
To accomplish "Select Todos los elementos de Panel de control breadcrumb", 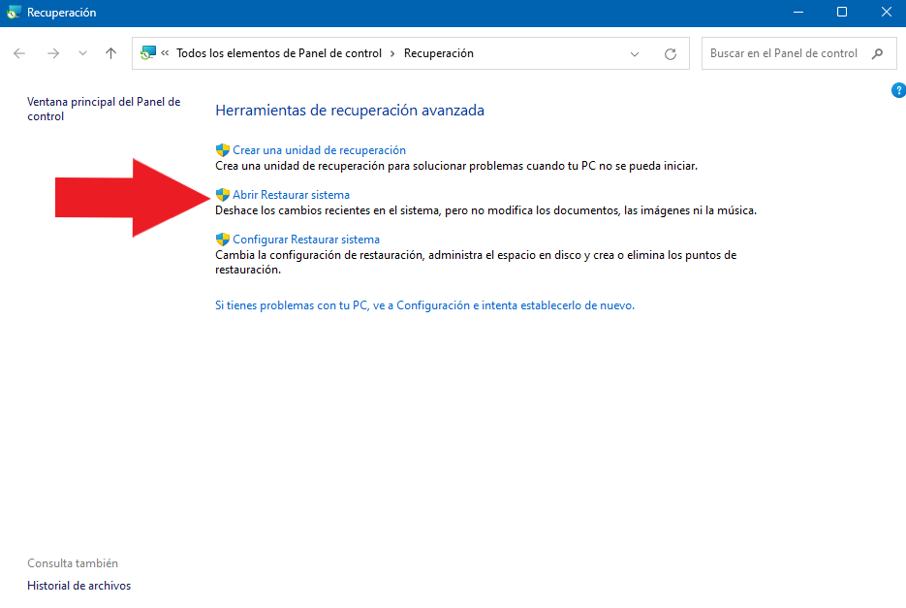I will click(x=279, y=53).
